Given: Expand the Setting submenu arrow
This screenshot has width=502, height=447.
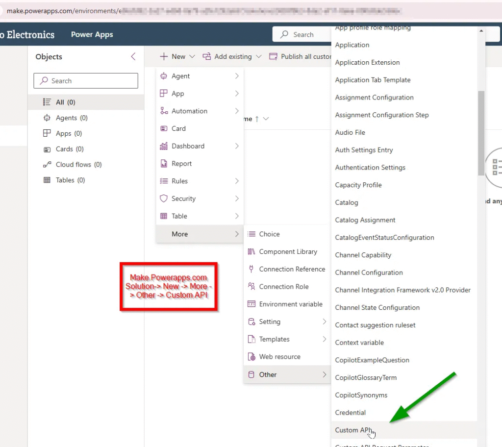Looking at the screenshot, I should (325, 322).
